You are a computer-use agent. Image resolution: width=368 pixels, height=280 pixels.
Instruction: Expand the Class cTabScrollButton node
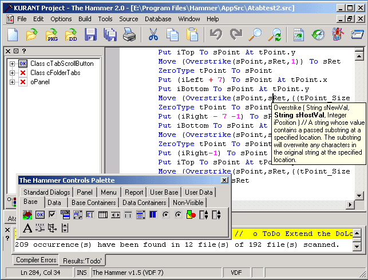click(12, 64)
